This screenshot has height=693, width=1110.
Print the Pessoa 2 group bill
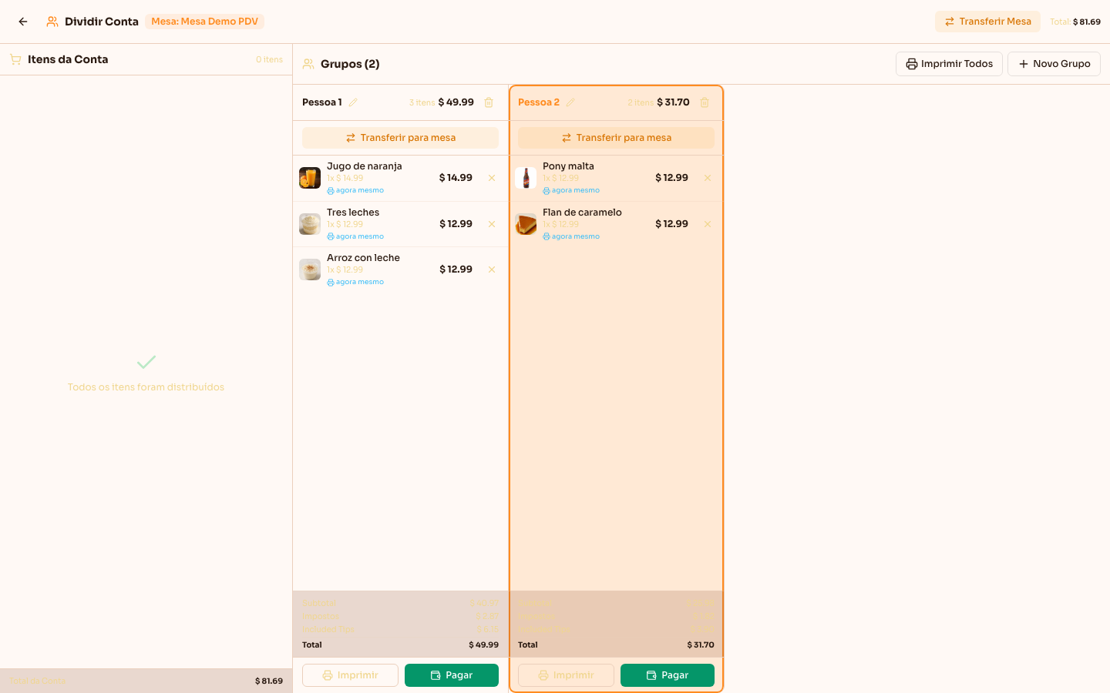[x=566, y=675]
